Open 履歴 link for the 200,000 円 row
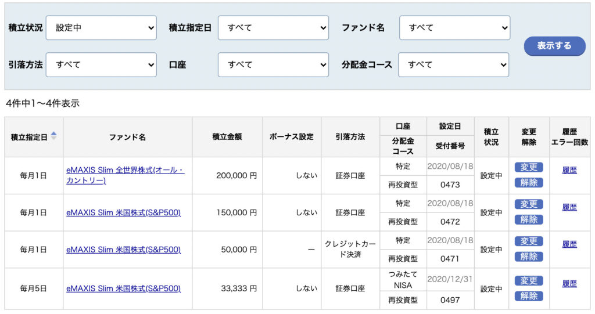 tap(569, 170)
